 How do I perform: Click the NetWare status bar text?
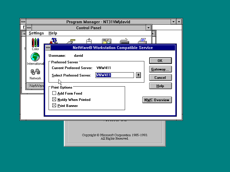37,86
